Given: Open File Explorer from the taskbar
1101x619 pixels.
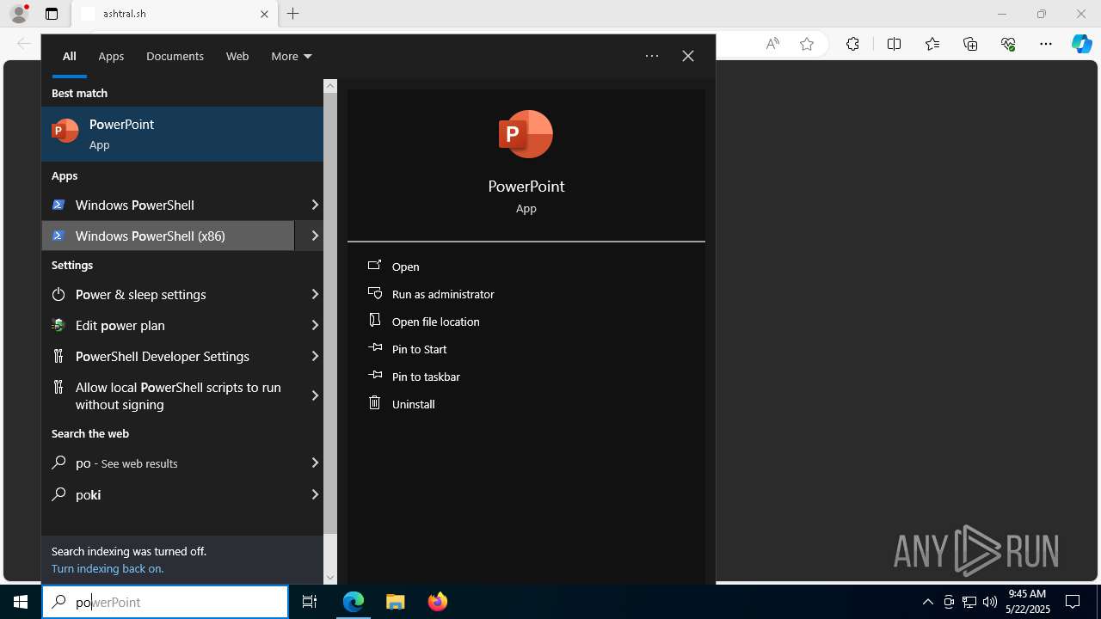Looking at the screenshot, I should (x=396, y=602).
